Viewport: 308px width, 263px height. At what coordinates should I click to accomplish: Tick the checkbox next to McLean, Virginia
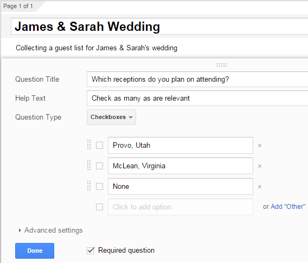(x=99, y=166)
